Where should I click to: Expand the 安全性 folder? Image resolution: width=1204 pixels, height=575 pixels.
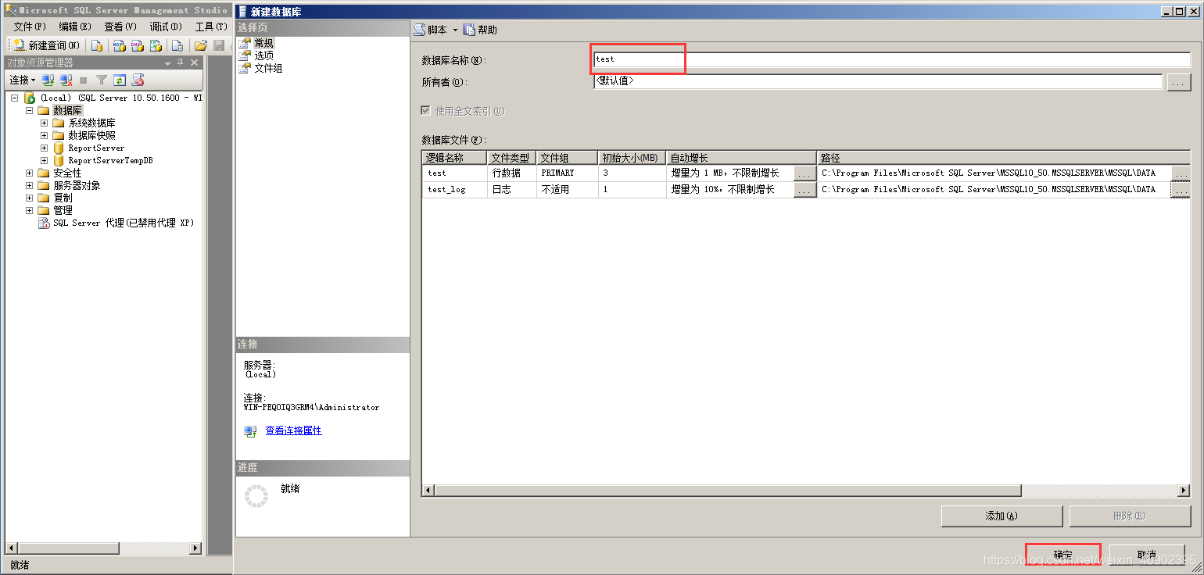[29, 173]
